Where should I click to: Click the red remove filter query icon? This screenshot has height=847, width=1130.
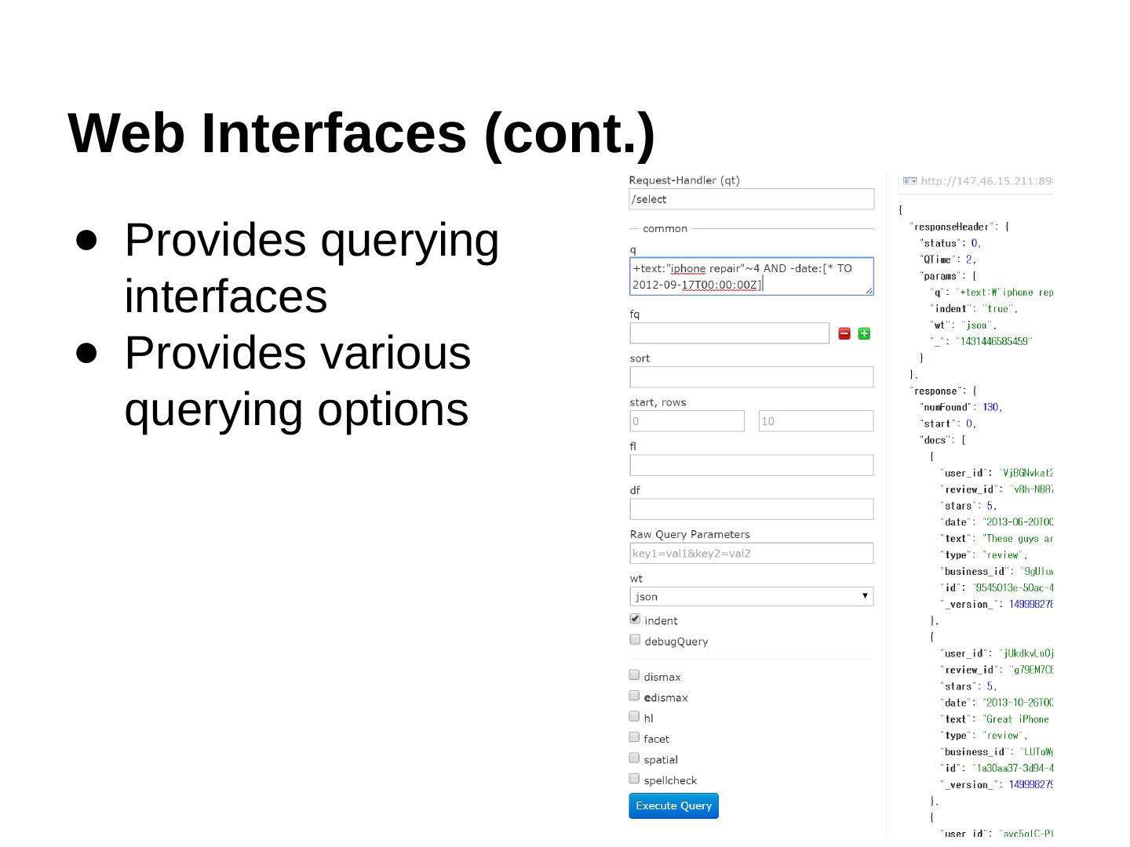tap(844, 333)
